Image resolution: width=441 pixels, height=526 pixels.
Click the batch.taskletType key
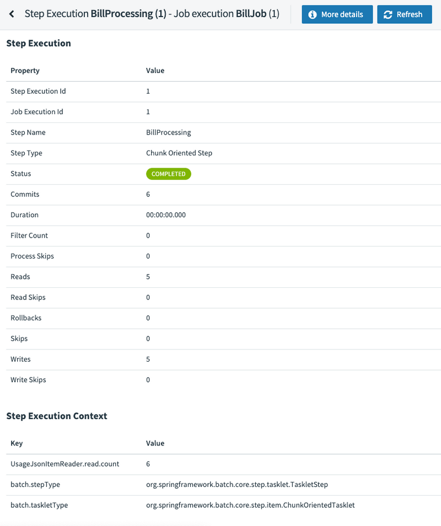[x=39, y=505]
